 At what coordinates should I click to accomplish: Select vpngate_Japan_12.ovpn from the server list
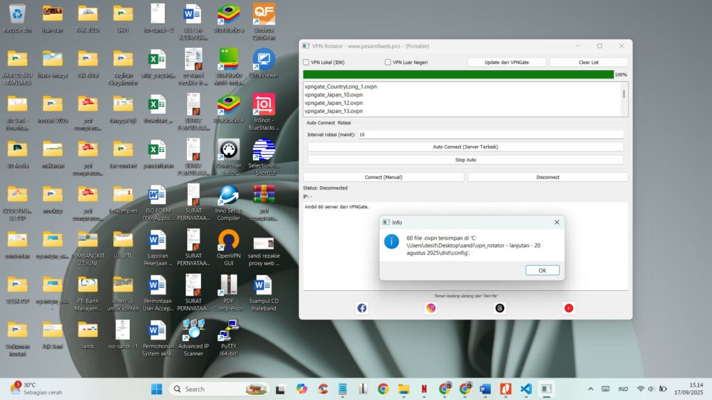[x=332, y=103]
